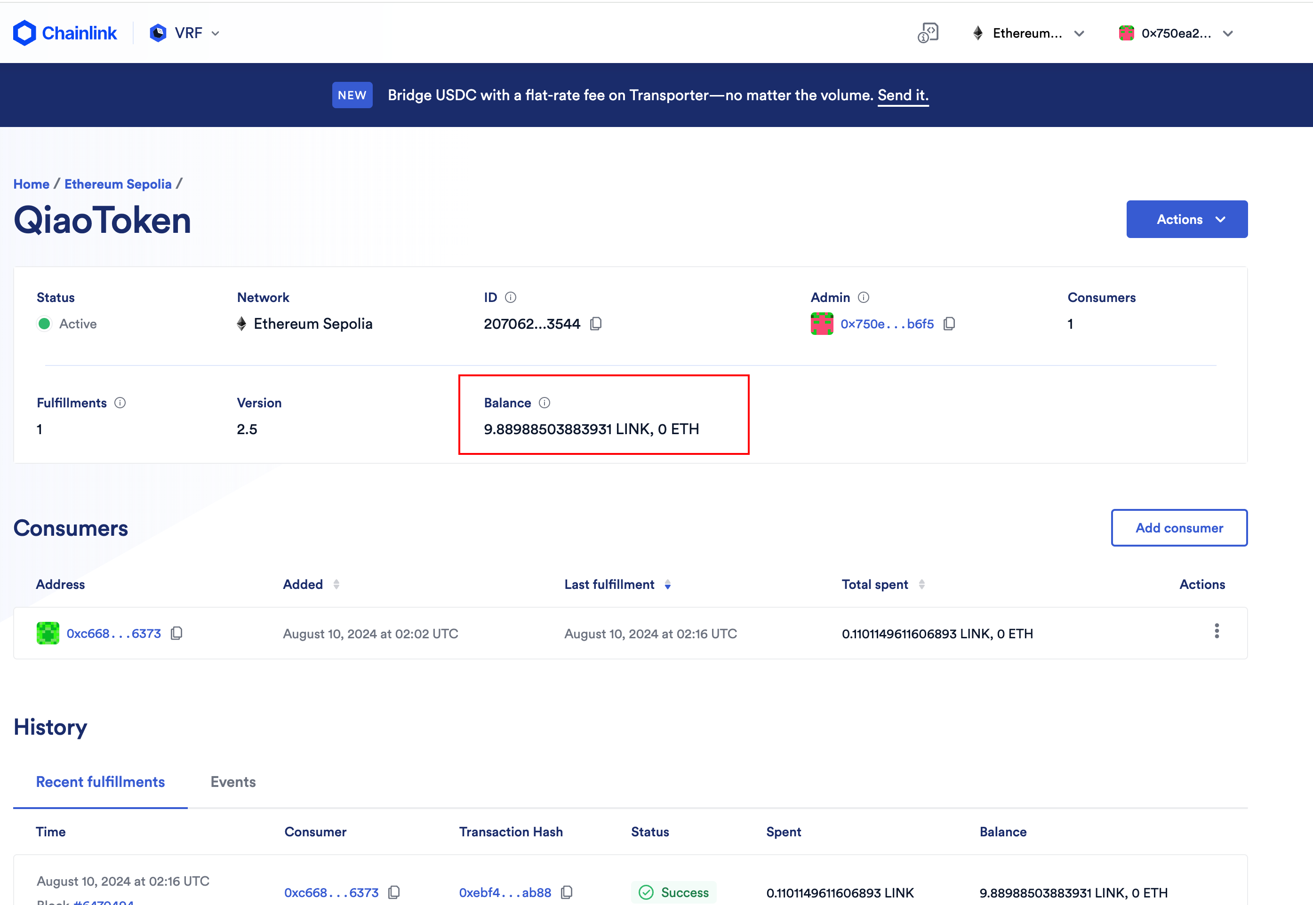Click the Success status badge

tap(673, 892)
